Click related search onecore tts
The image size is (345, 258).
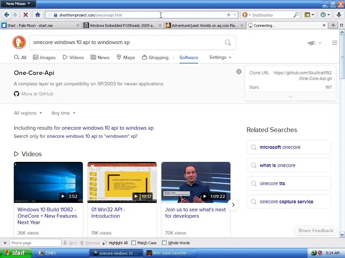pyautogui.click(x=289, y=183)
